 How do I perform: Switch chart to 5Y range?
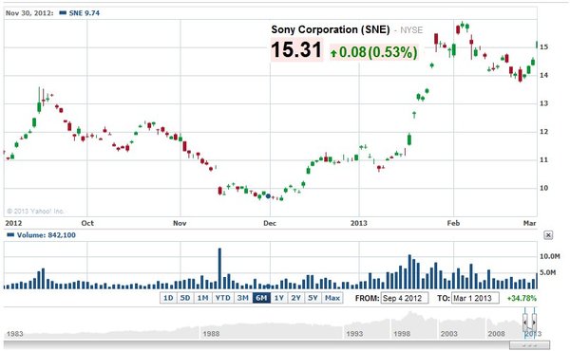tap(313, 298)
